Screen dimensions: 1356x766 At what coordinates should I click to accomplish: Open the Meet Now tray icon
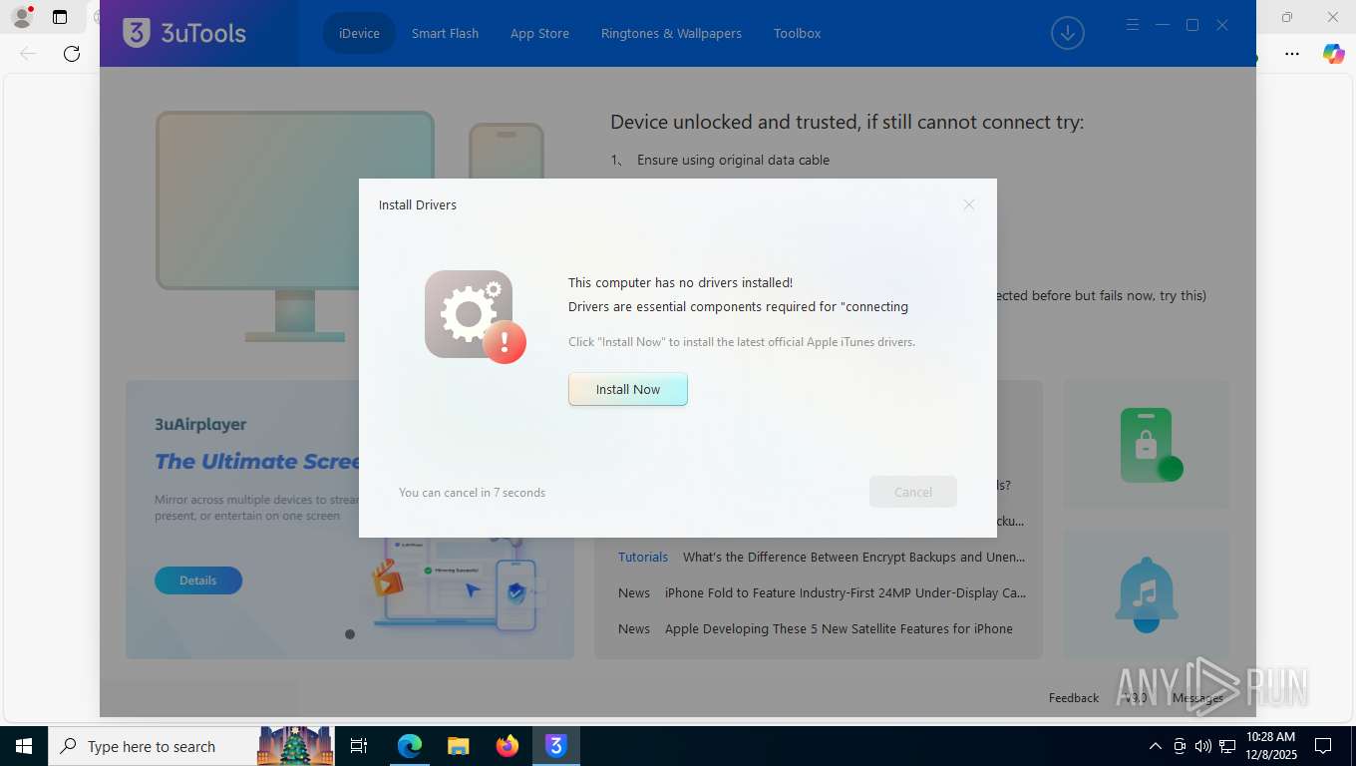click(x=1180, y=746)
